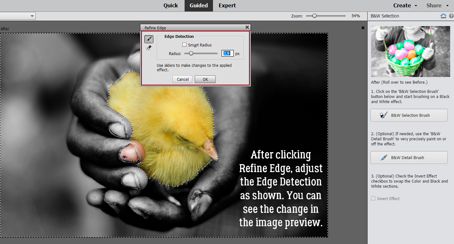
Task: Open the Create dropdown menu
Action: point(405,5)
